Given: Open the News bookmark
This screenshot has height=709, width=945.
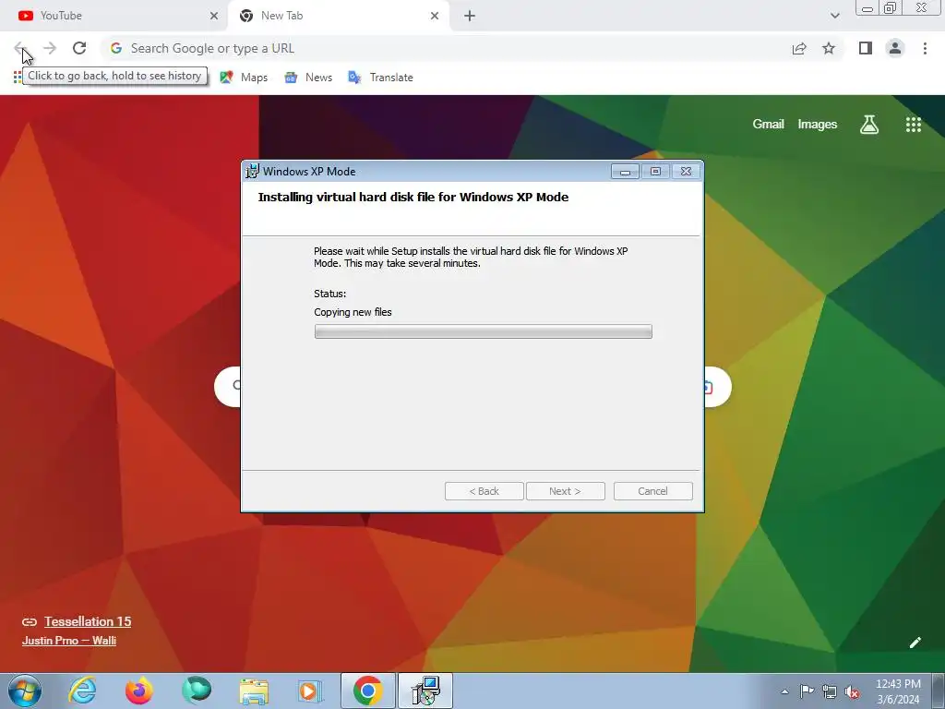Looking at the screenshot, I should coord(308,78).
